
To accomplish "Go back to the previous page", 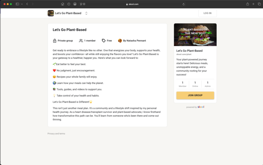I will [27, 4].
